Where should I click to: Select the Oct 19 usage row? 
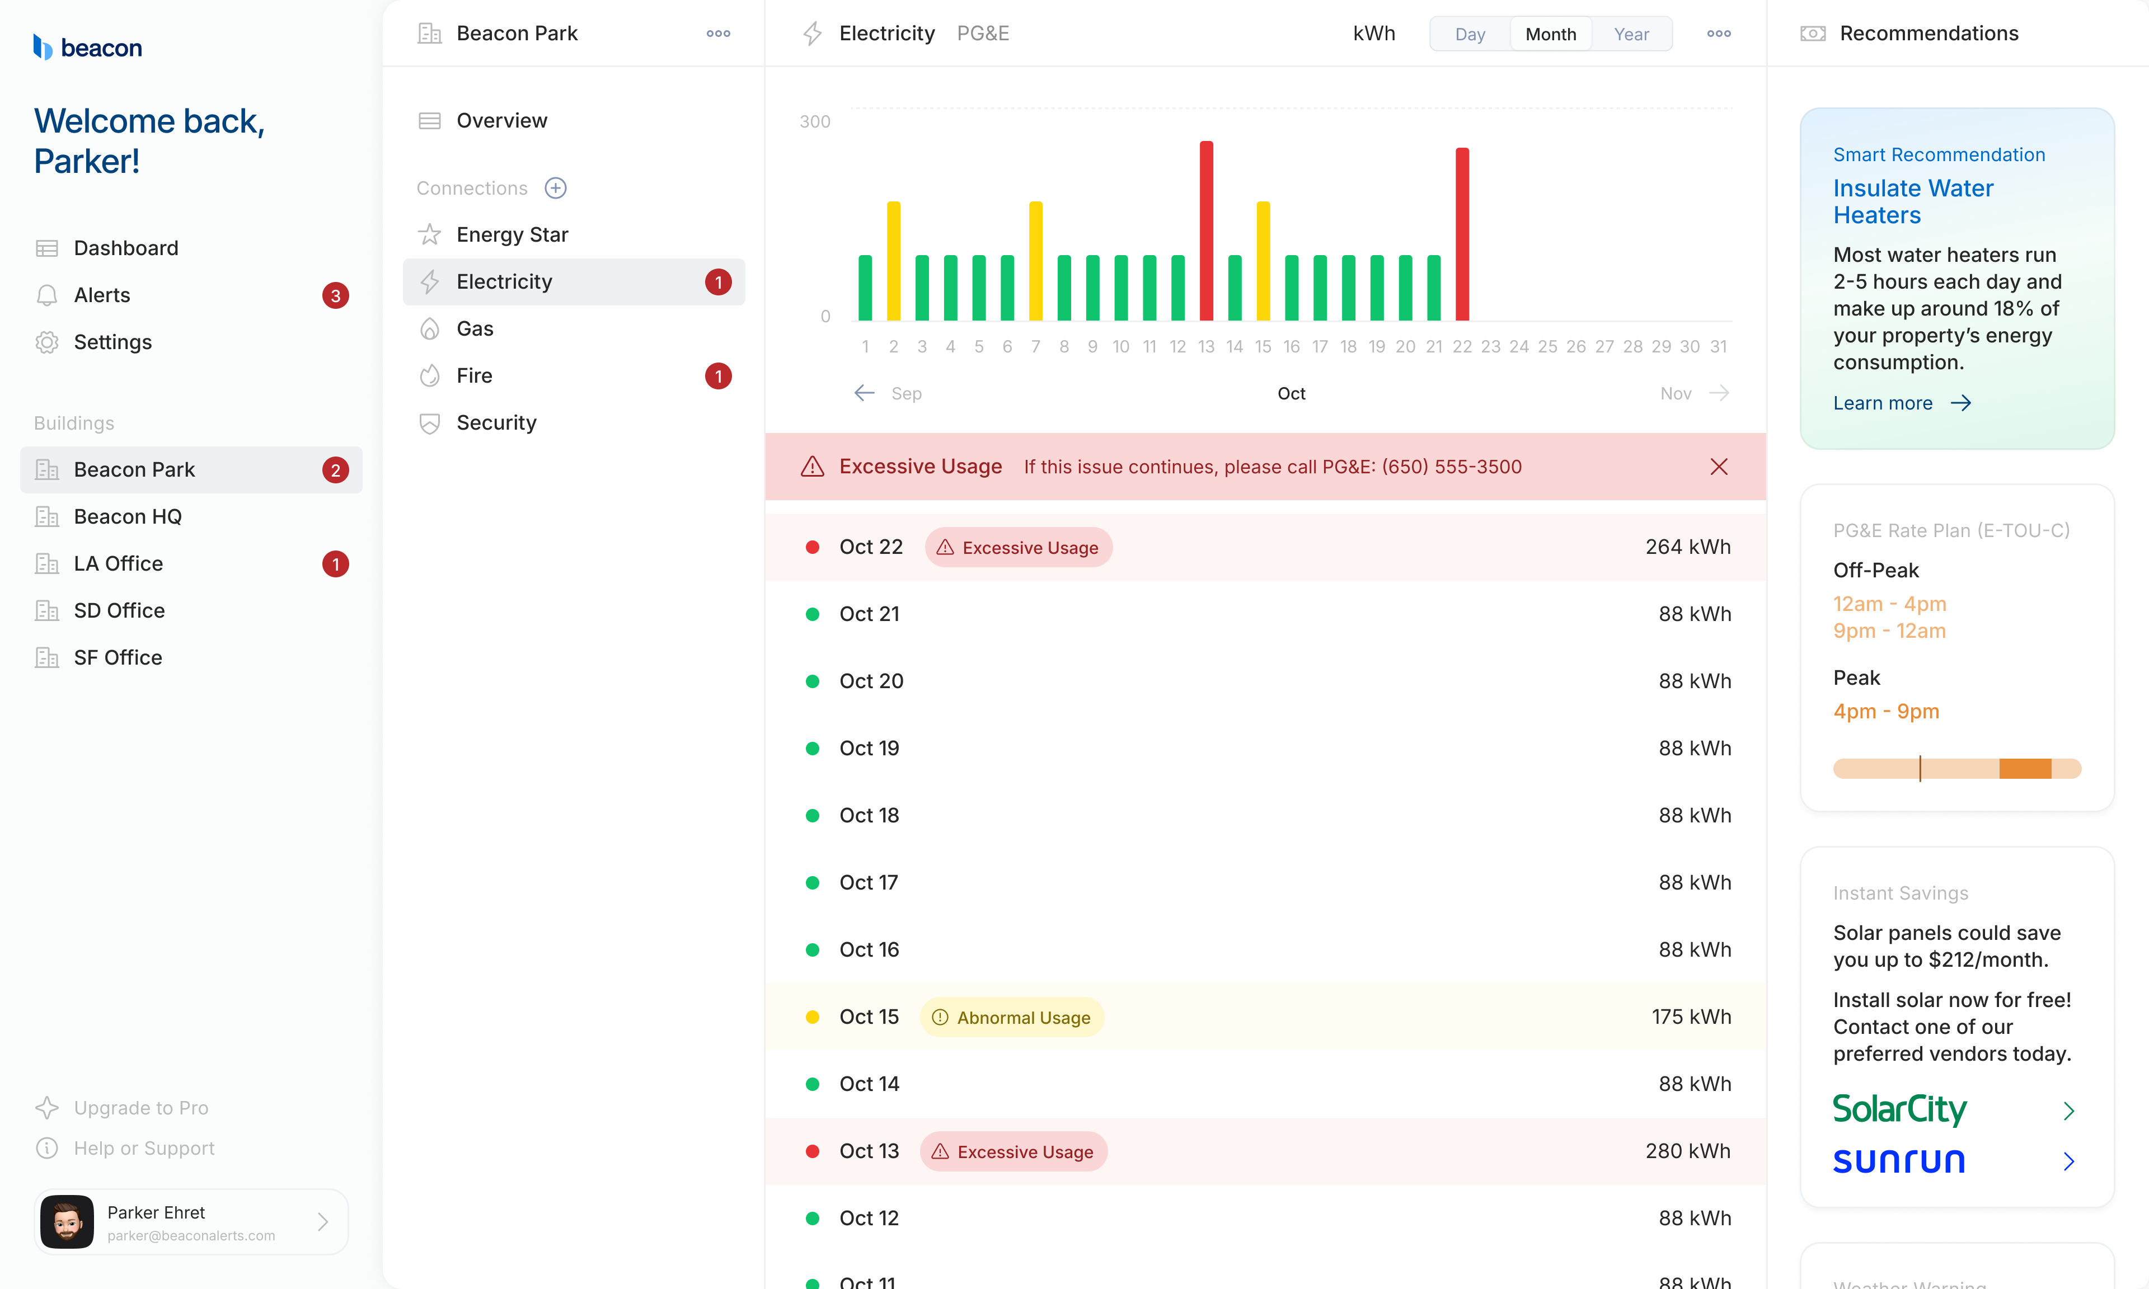pos(1265,748)
